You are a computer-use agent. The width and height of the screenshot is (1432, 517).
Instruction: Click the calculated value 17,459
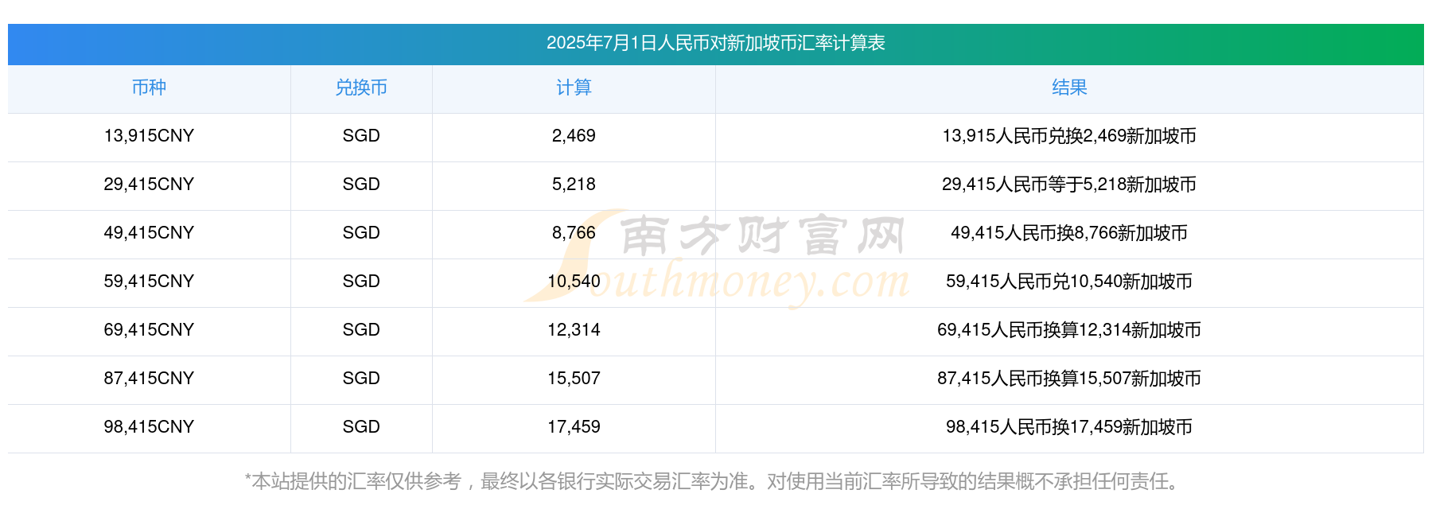click(574, 427)
